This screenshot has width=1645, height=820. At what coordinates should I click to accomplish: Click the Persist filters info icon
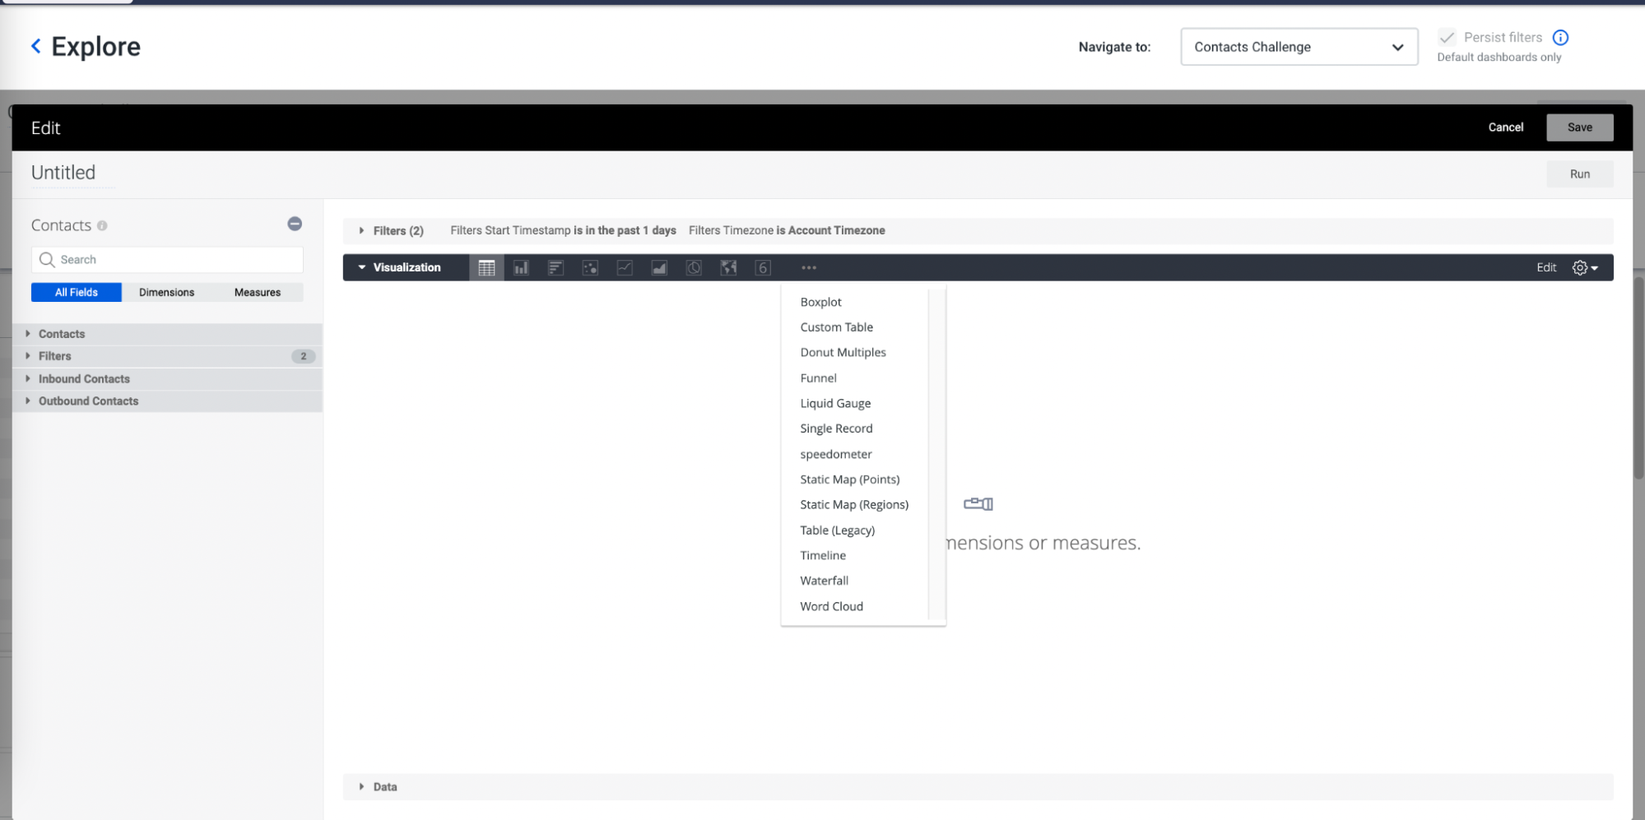(1560, 37)
